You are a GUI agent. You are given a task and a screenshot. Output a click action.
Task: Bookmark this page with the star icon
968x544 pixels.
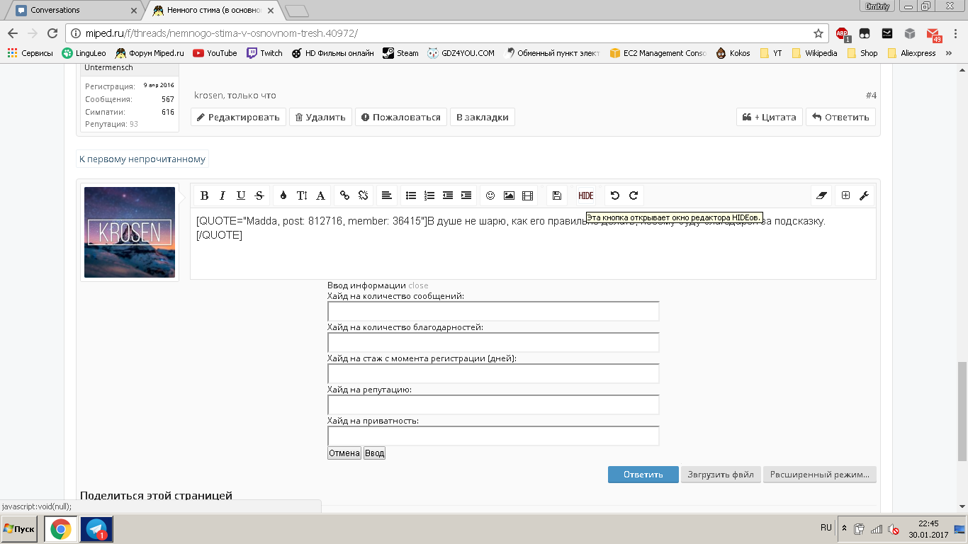[818, 33]
